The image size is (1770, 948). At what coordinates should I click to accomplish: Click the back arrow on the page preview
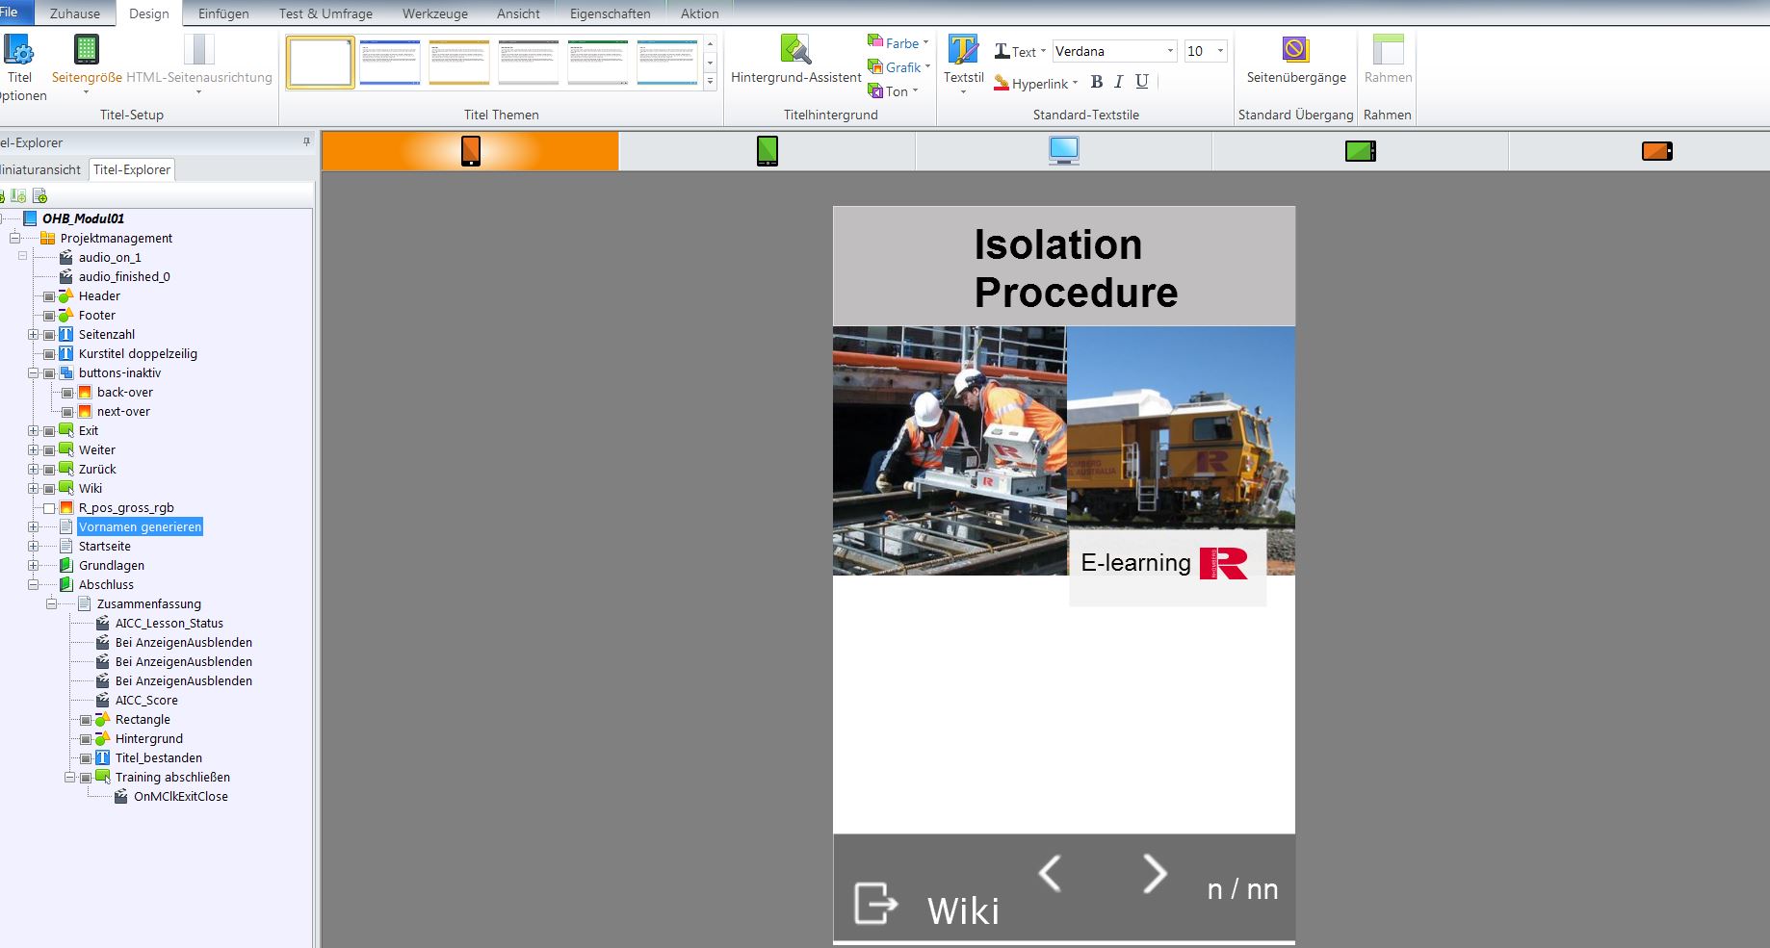tap(1050, 873)
